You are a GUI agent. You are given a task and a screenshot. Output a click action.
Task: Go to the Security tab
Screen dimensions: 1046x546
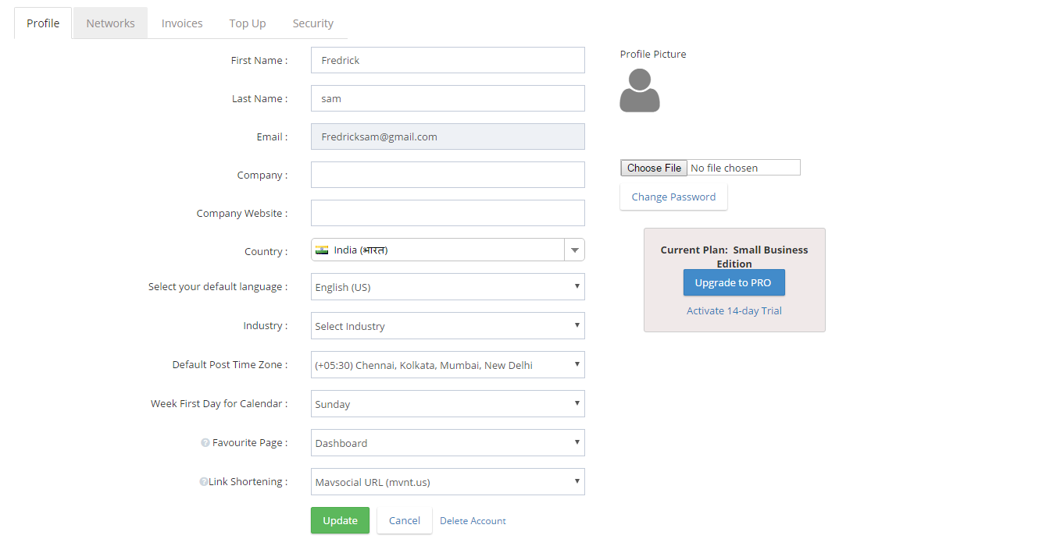pos(312,23)
